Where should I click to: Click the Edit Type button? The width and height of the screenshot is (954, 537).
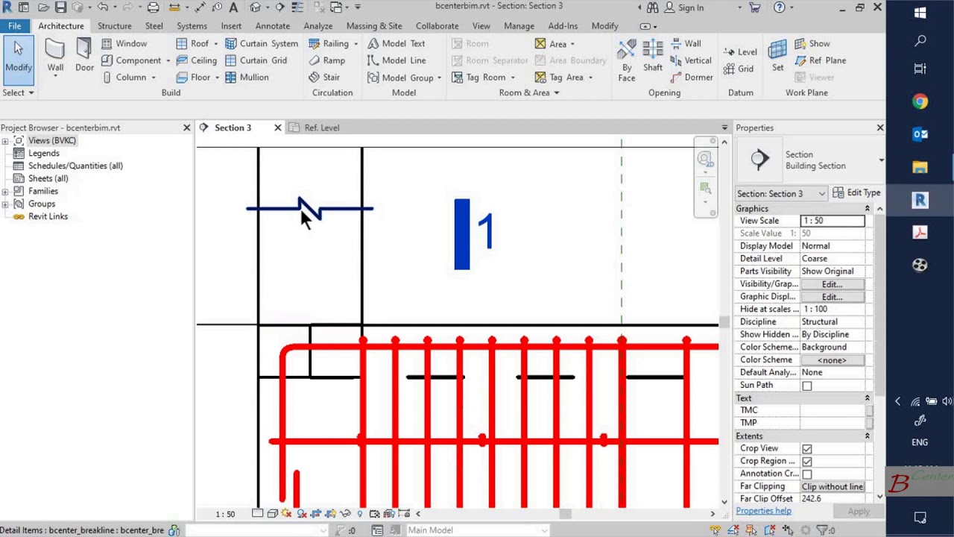point(856,193)
